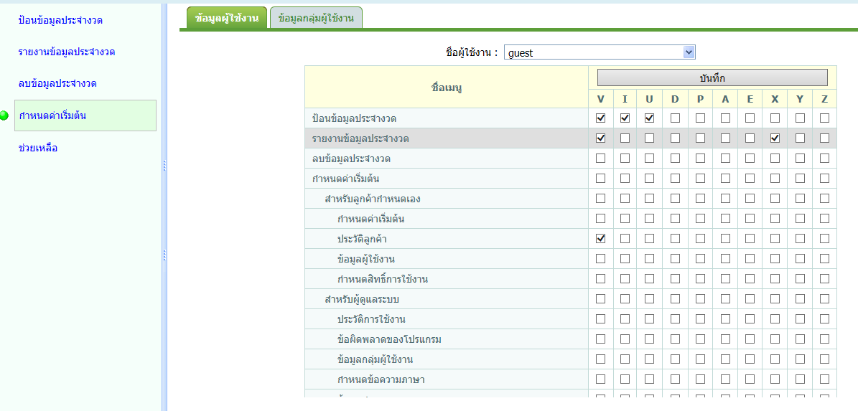
Task: Click the lower sidebar splitter grip handle
Action: [x=164, y=255]
